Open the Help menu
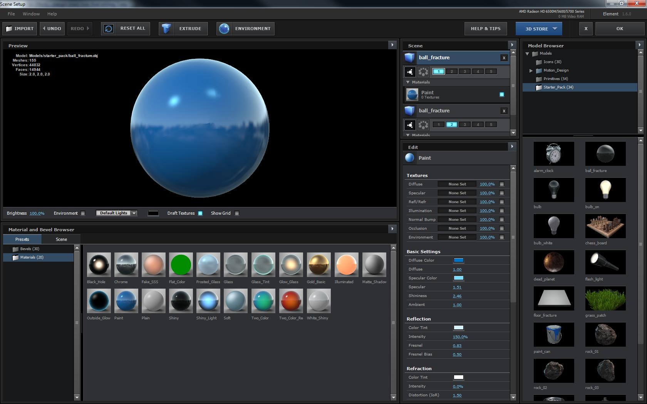The image size is (647, 404). click(52, 14)
